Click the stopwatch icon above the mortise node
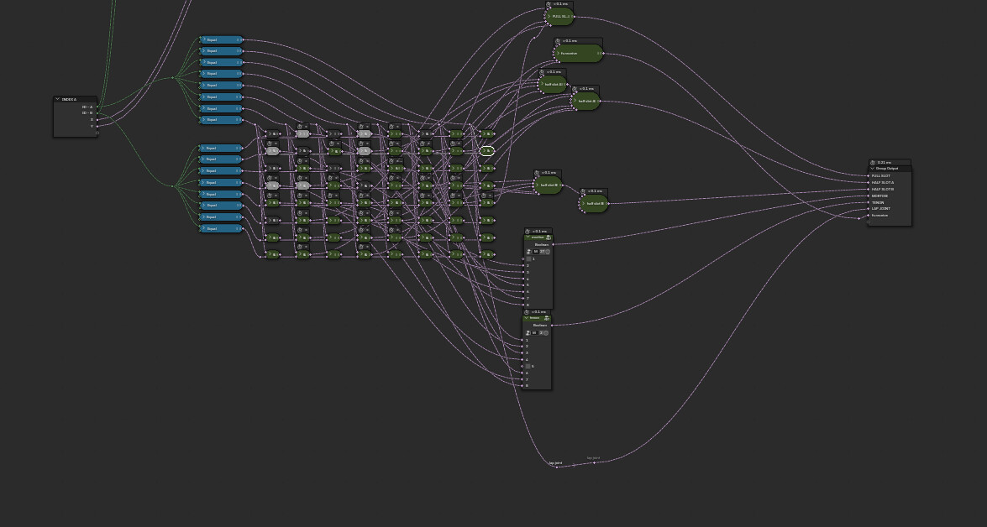Screen dimensions: 987x527 [528, 231]
